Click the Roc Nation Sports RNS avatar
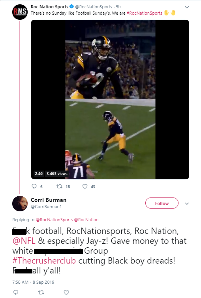 20,12
